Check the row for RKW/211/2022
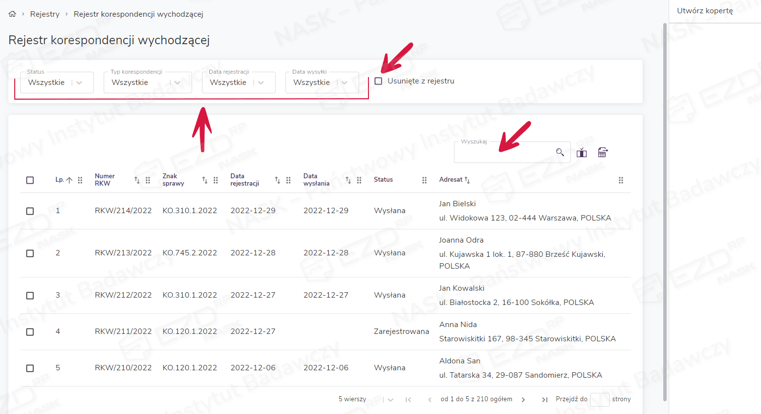 tap(30, 332)
